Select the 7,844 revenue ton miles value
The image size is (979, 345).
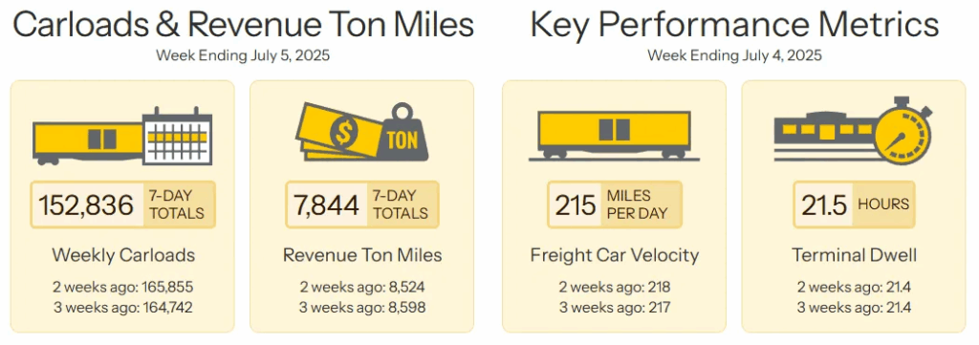pyautogui.click(x=326, y=205)
